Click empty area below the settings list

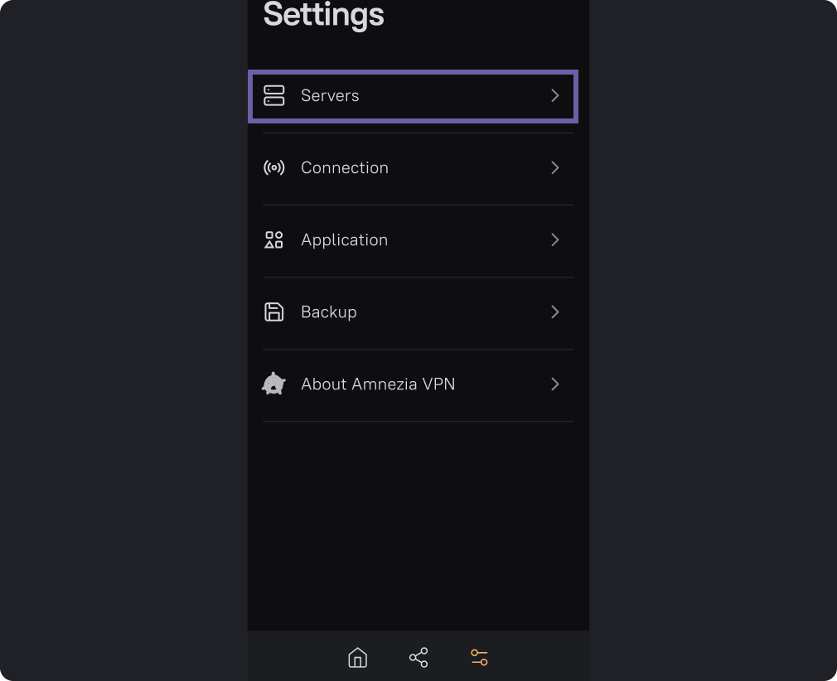click(x=418, y=522)
